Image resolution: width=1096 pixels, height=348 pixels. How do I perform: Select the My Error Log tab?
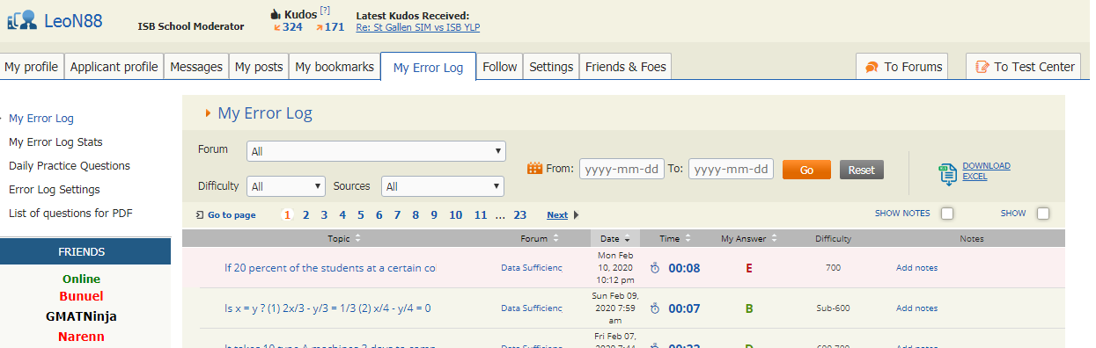click(428, 68)
